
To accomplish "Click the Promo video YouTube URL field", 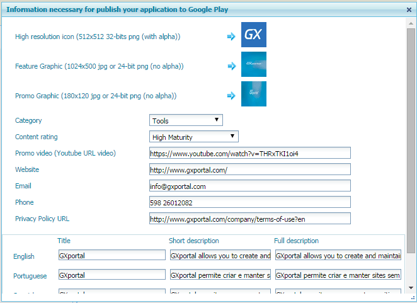I will 249,153.
